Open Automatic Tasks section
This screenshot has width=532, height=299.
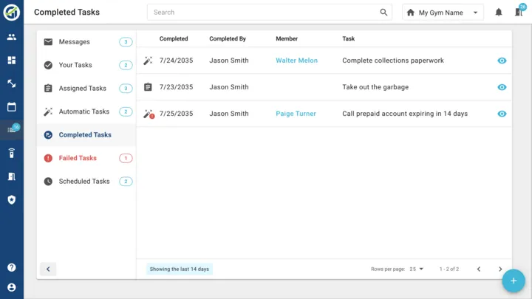click(86, 111)
